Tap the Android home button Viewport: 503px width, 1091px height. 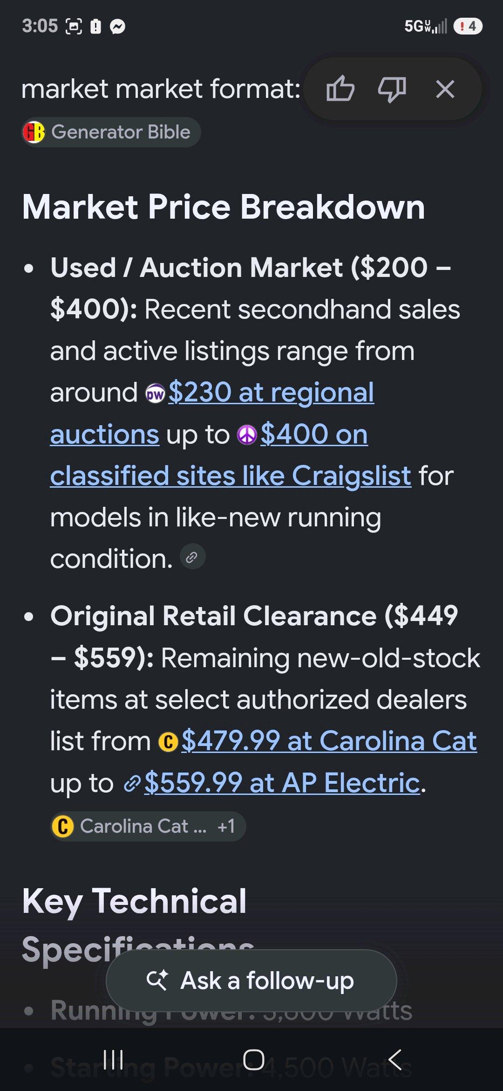[254, 1060]
